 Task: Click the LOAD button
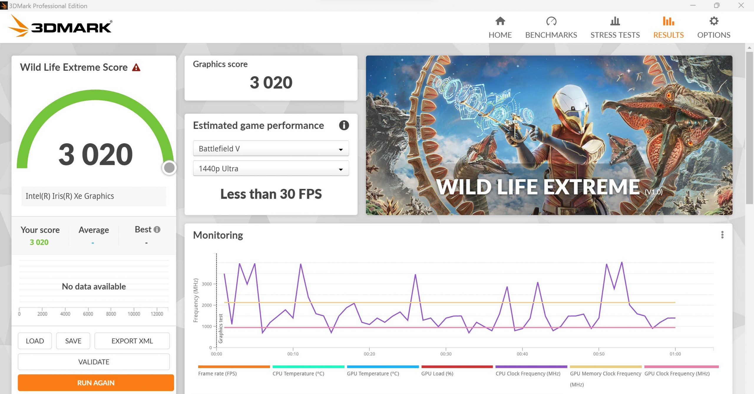click(x=35, y=341)
